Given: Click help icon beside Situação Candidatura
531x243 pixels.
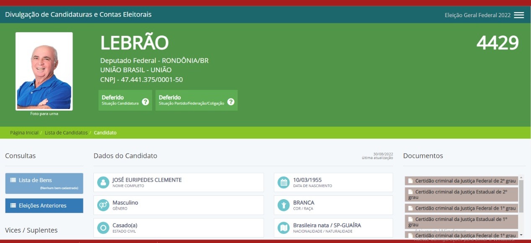Looking at the screenshot, I should coord(145,101).
